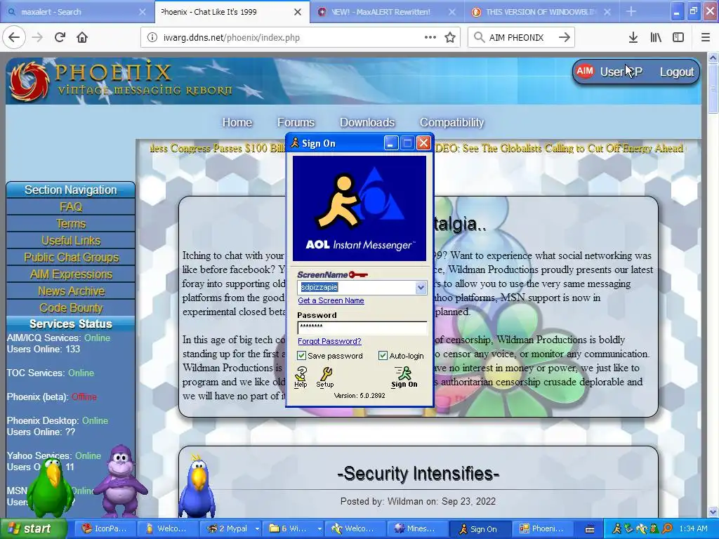Click Get a Screen Name link

[x=331, y=300]
